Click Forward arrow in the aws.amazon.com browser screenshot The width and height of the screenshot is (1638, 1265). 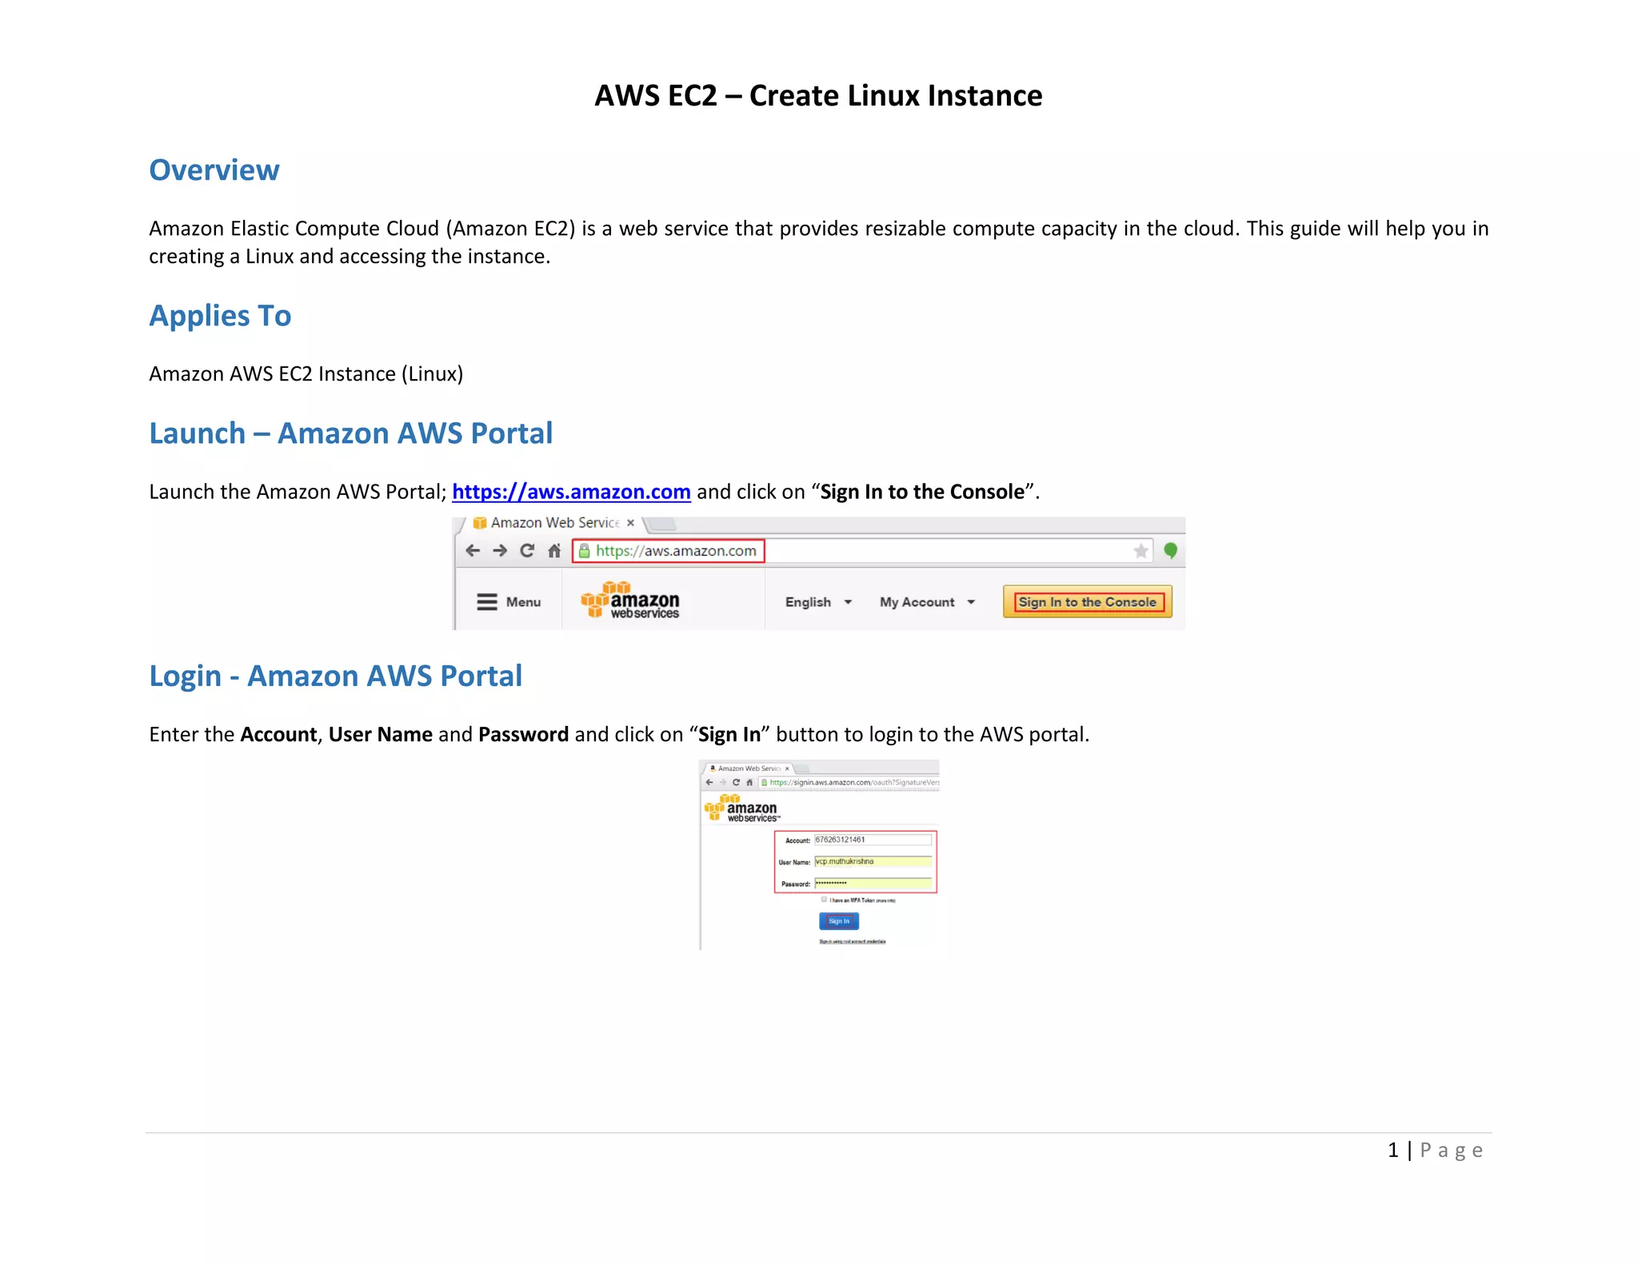click(x=500, y=551)
